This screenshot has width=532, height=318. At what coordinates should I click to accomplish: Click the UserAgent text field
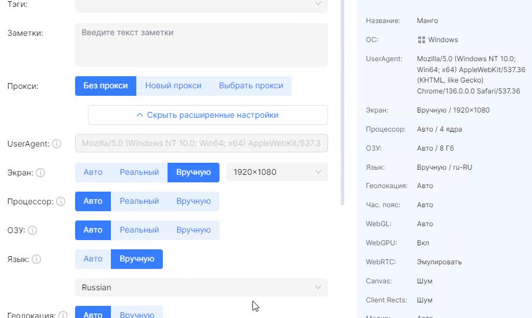[201, 143]
